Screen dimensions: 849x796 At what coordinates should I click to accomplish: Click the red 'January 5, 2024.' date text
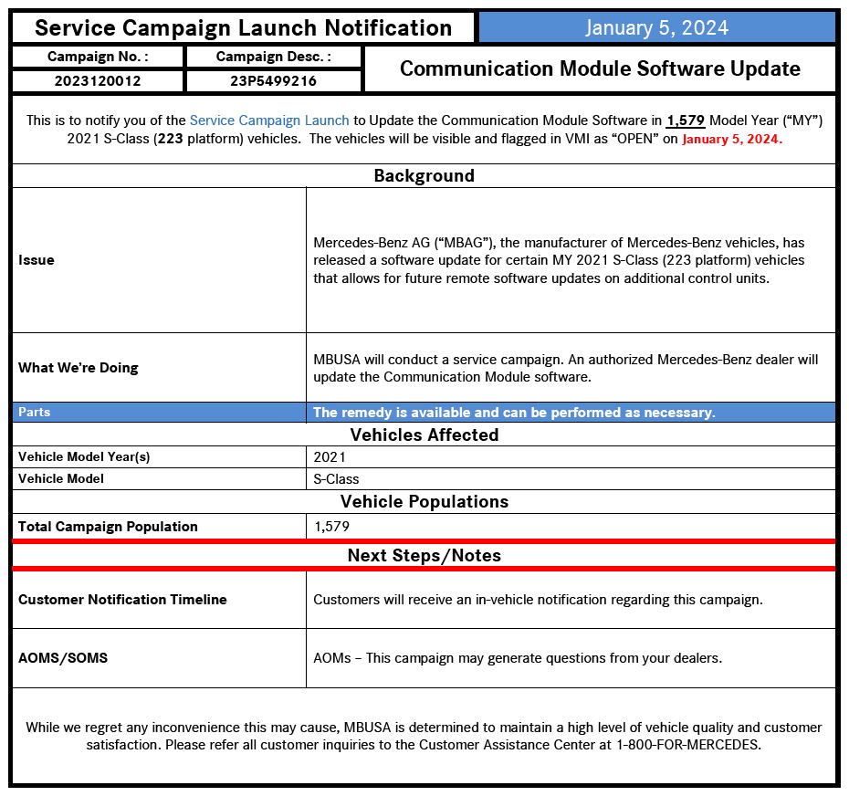732,139
